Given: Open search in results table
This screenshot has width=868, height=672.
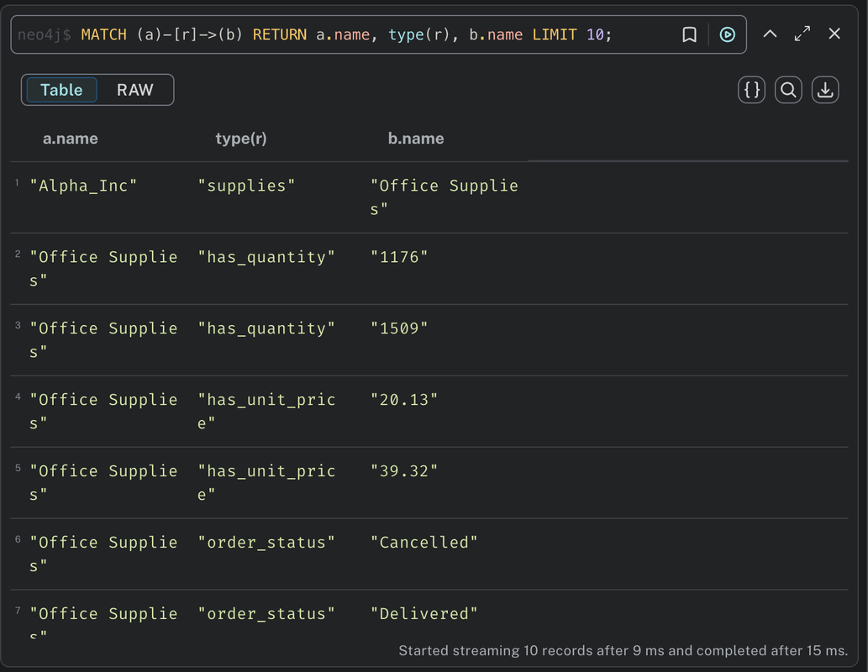Looking at the screenshot, I should point(788,90).
